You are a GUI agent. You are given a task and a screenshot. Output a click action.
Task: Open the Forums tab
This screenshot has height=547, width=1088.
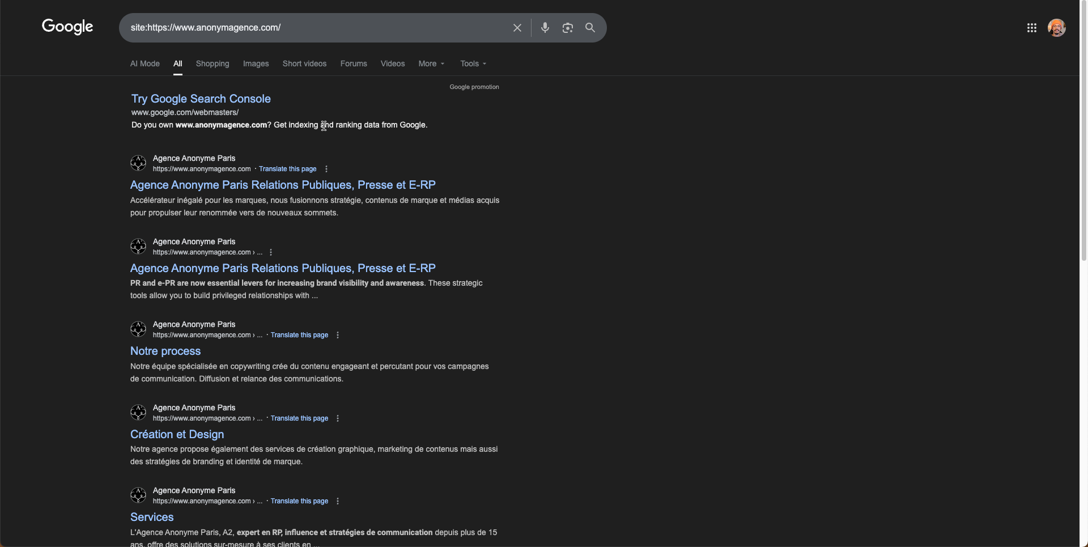[354, 63]
